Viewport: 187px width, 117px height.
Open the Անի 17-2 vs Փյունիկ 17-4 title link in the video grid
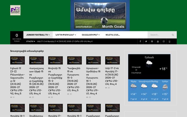(112, 76)
